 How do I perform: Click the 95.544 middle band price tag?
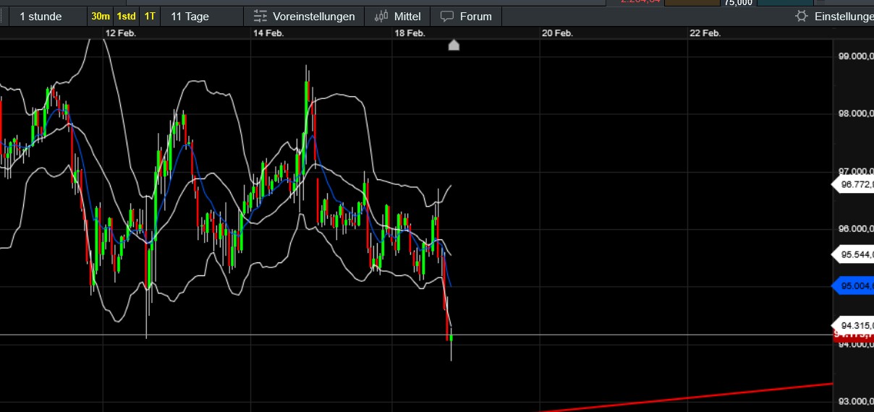pos(854,254)
